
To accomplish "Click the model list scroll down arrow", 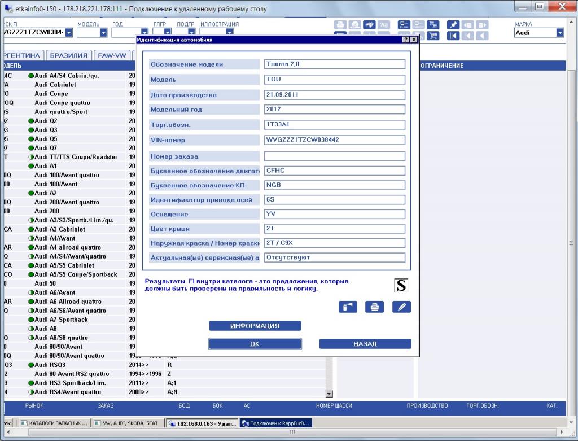I will [x=329, y=394].
